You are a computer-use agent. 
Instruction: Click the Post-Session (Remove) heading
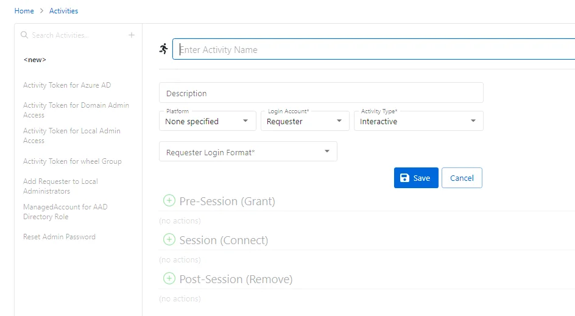tap(236, 279)
